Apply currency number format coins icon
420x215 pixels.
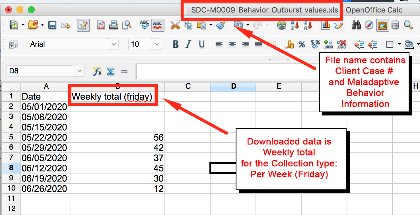pyautogui.click(x=290, y=44)
